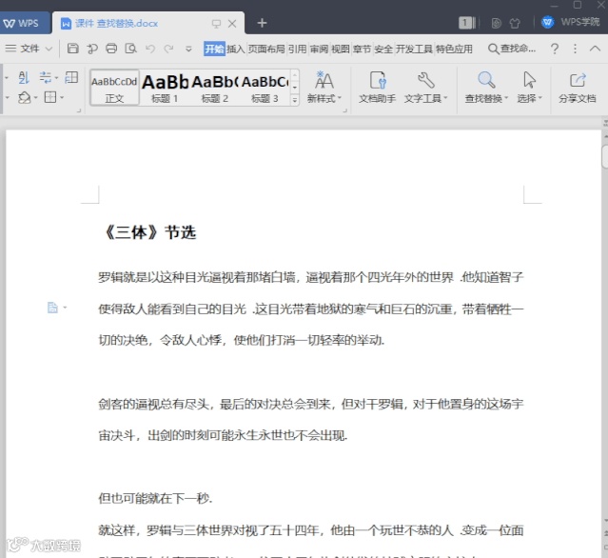
Task: Apply the 正文 style
Action: point(114,88)
